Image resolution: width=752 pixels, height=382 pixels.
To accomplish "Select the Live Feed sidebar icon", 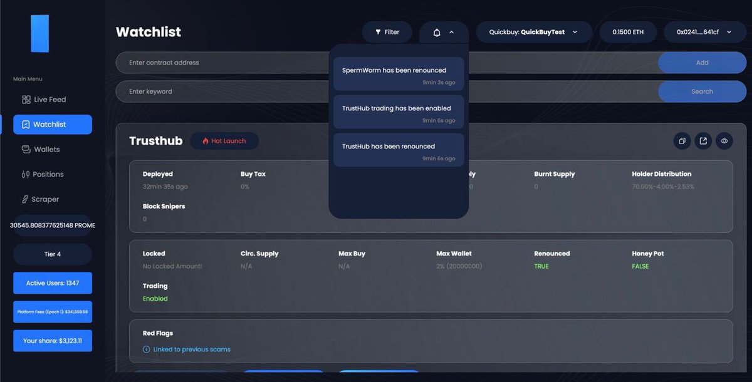I will click(25, 99).
